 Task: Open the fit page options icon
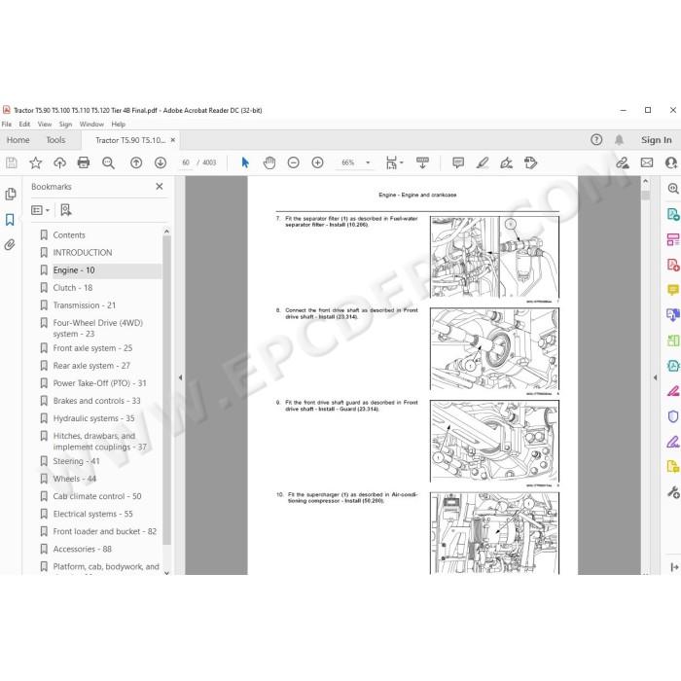tap(394, 162)
